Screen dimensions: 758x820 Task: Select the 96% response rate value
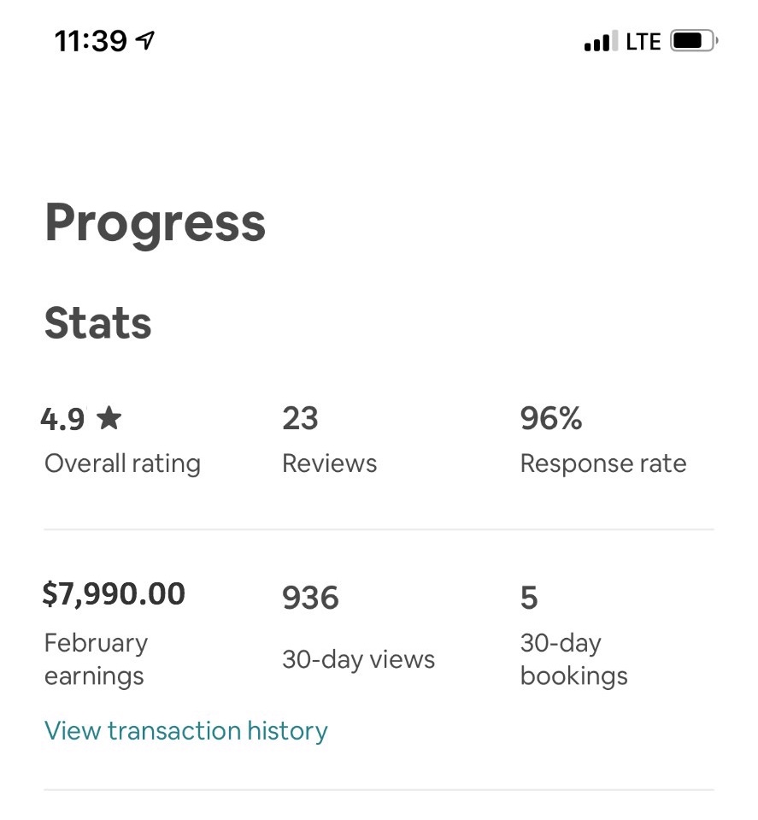pyautogui.click(x=551, y=418)
